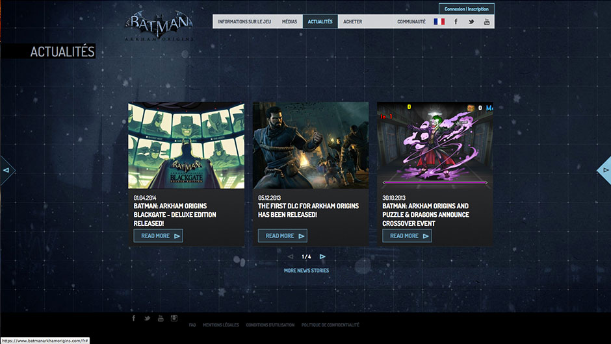This screenshot has width=611, height=344.
Task: Open Facebook from the top navigation bar
Action: 456,21
